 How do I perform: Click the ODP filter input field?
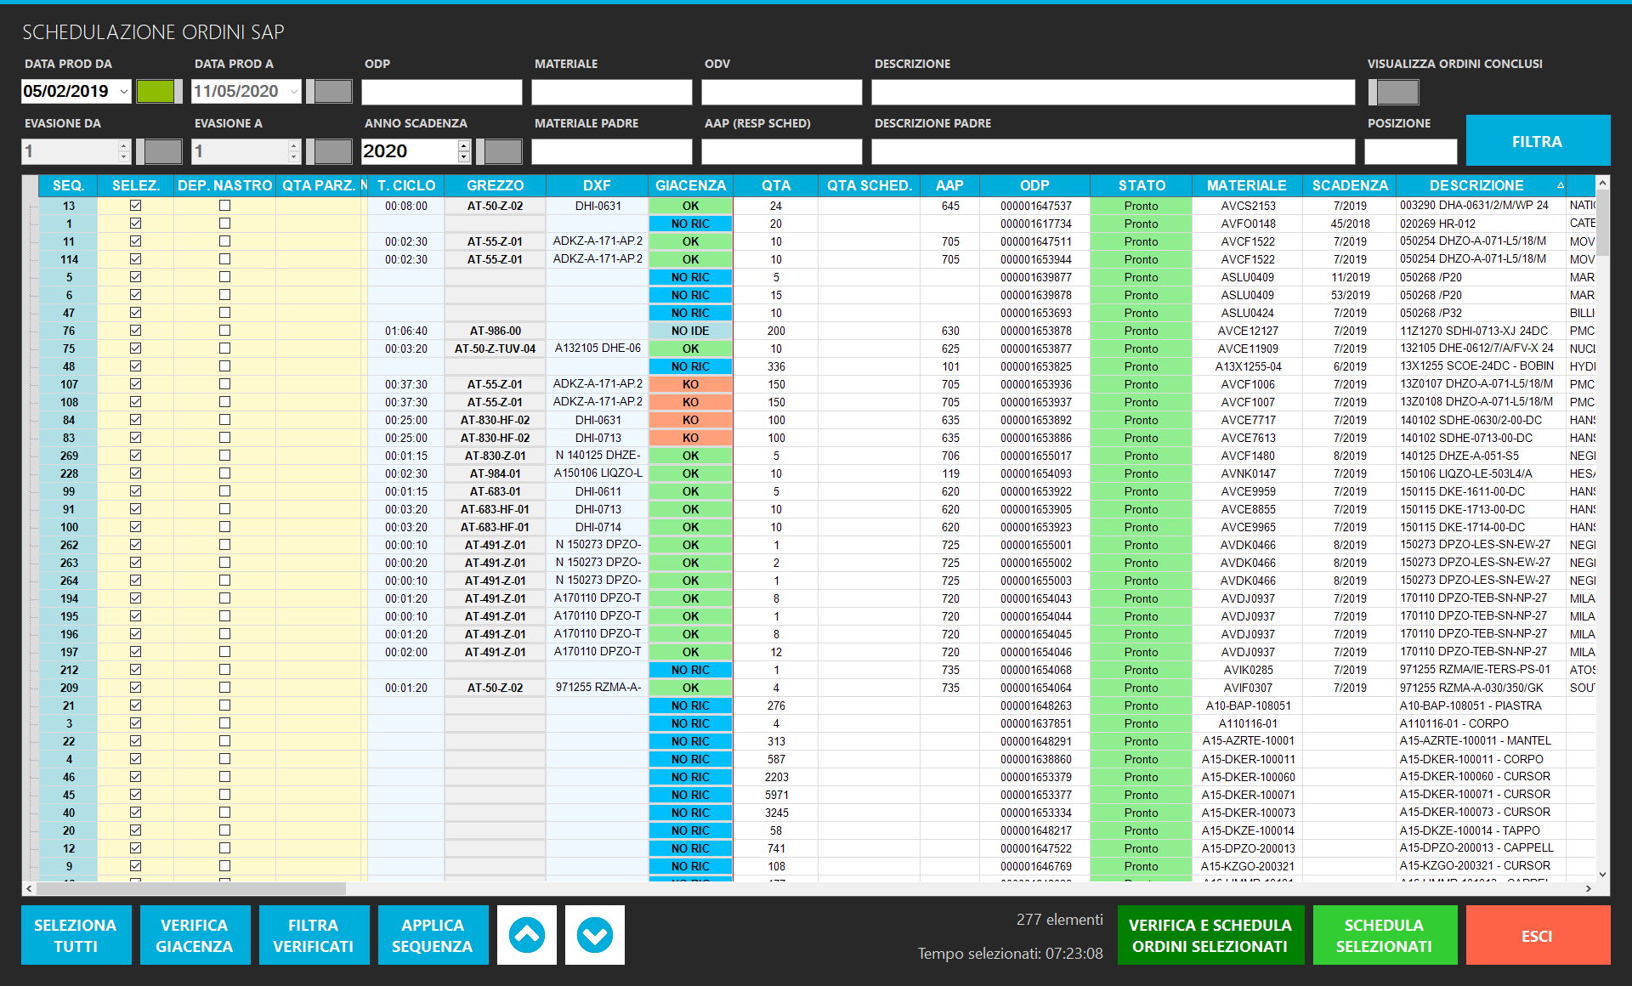point(442,92)
